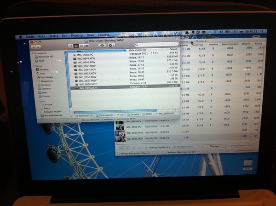
Task: Open Программы in the sidebar
Action: click(x=45, y=77)
